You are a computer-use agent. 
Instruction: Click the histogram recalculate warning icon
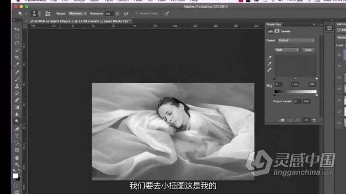[269, 85]
